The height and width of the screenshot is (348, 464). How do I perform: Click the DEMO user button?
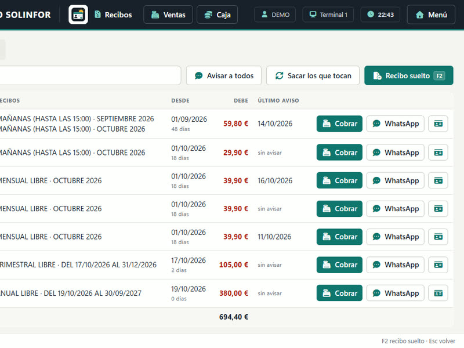(275, 14)
